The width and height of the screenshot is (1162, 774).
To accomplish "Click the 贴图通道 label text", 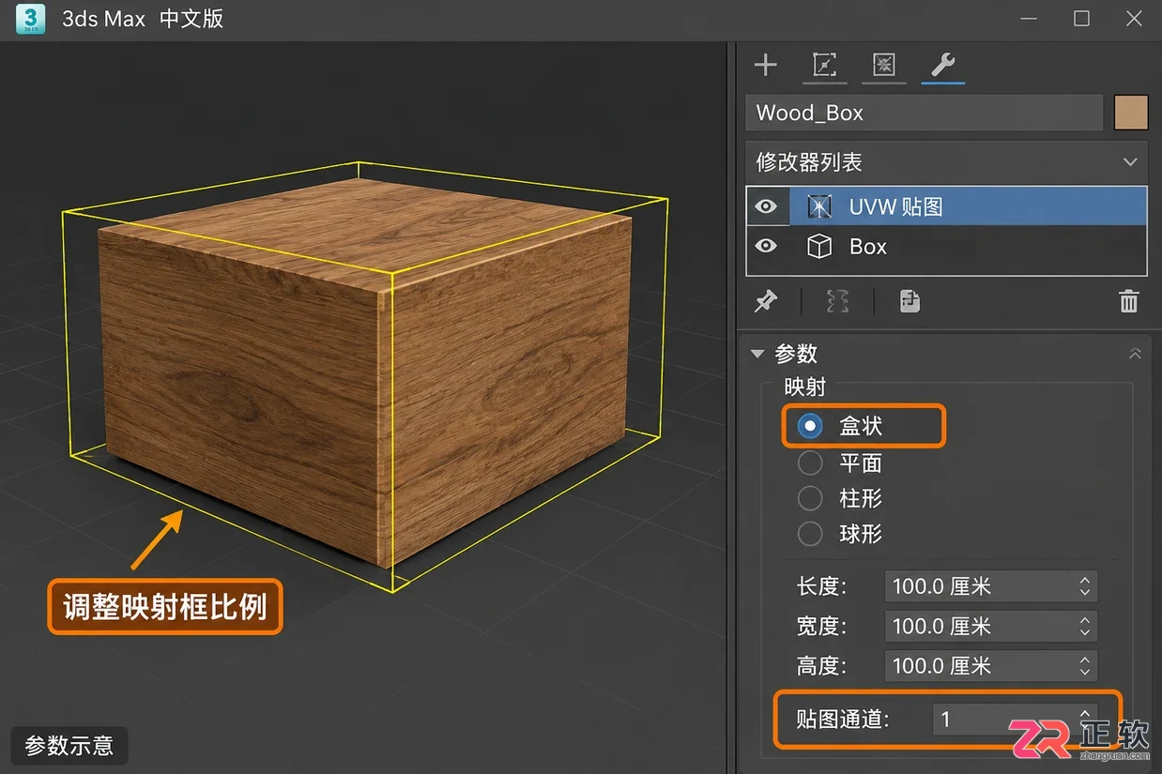I will pos(843,720).
